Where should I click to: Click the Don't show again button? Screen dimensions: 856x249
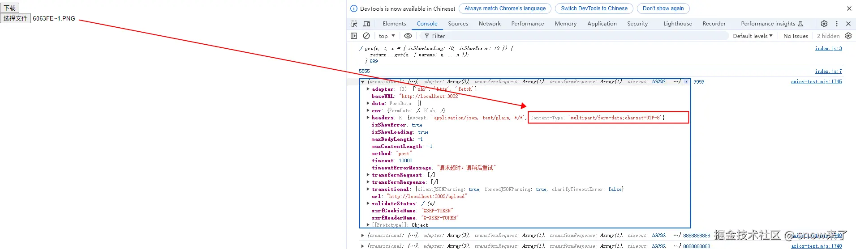663,8
